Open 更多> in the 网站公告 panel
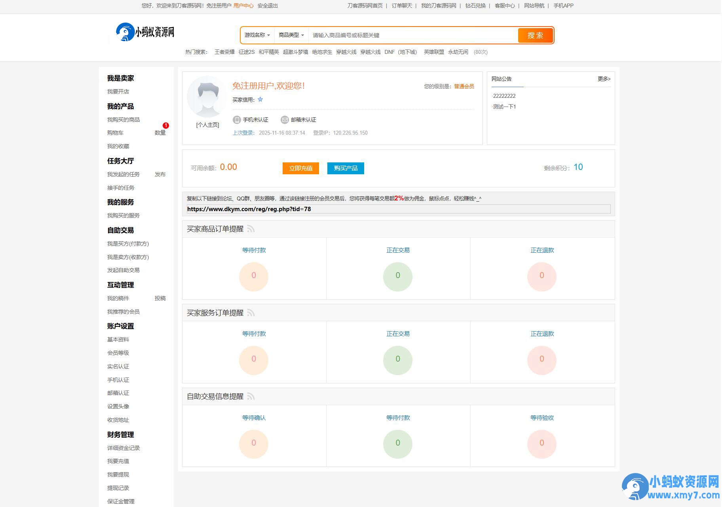722x507 pixels. point(604,79)
